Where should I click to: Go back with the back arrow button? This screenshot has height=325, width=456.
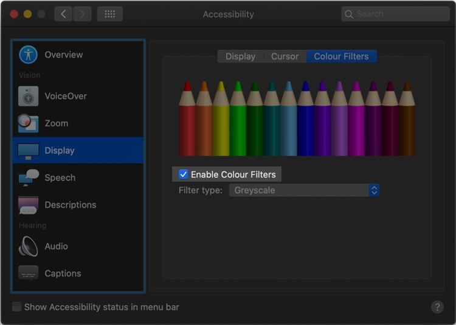(63, 14)
